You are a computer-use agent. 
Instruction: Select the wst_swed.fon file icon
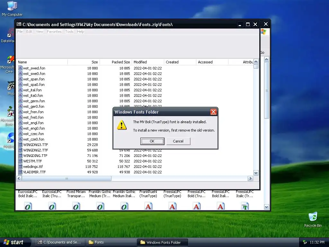click(x=20, y=68)
